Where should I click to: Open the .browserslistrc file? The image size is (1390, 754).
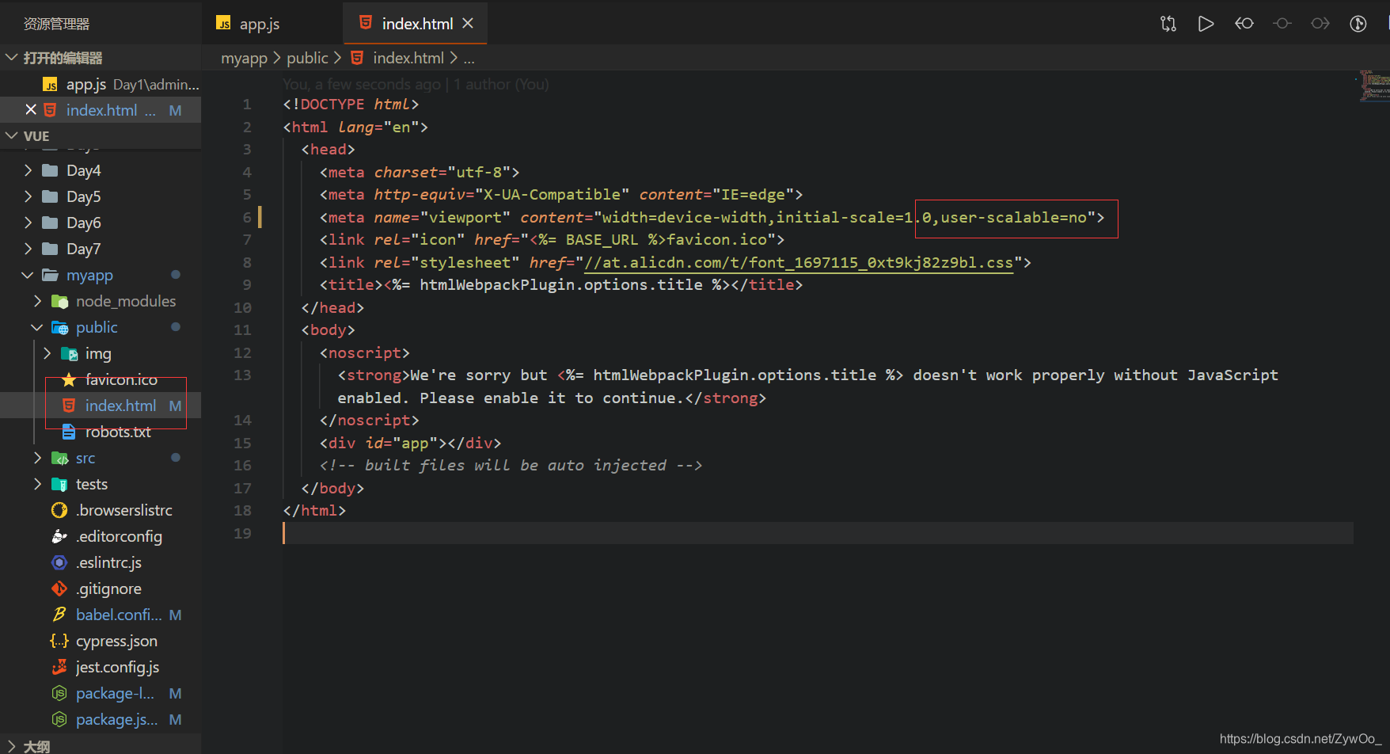point(124,510)
